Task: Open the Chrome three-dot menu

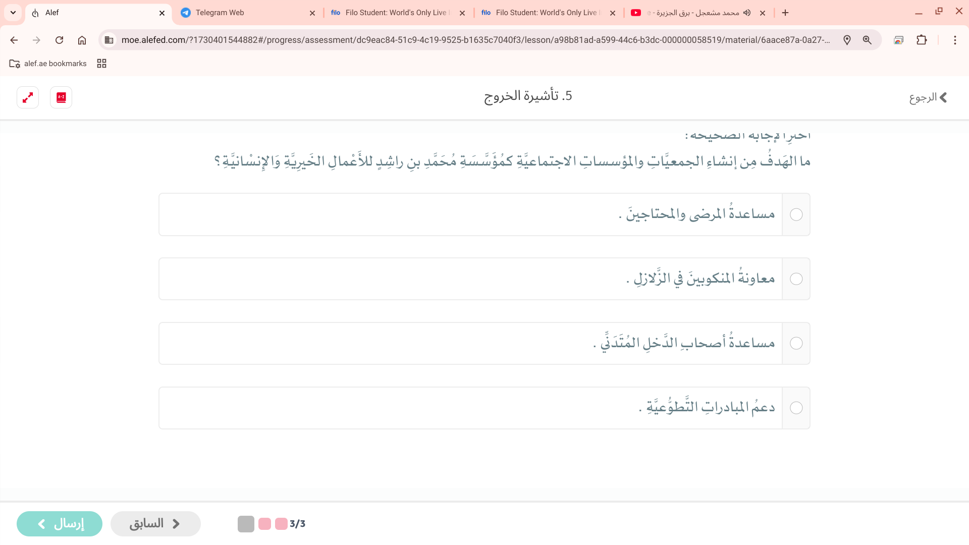Action: pos(955,40)
